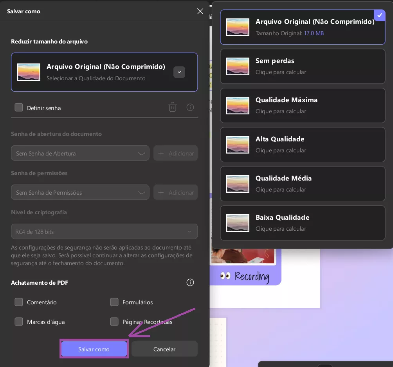393x367 pixels.
Task: Click the Salvar como button
Action: [x=94, y=349]
